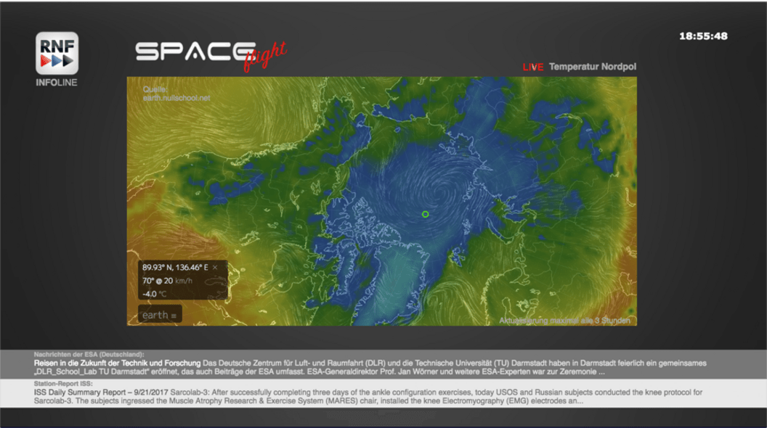Click the earth.nullschool.net source link
The image size is (767, 428).
176,97
